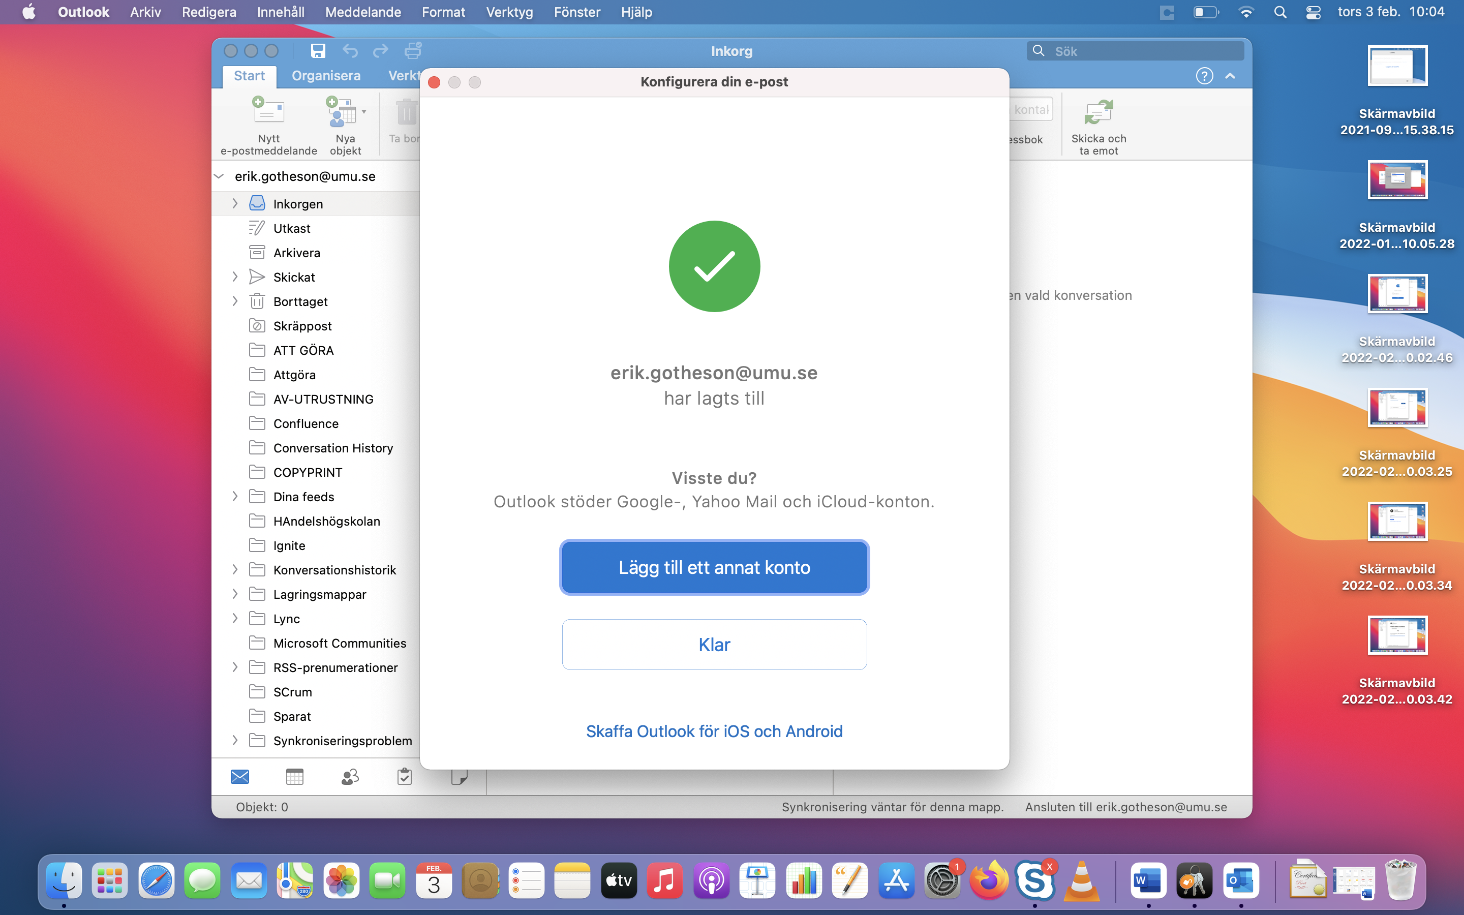Expand the Inkorgen folder
Screen dimensions: 1464x915
[x=235, y=204]
